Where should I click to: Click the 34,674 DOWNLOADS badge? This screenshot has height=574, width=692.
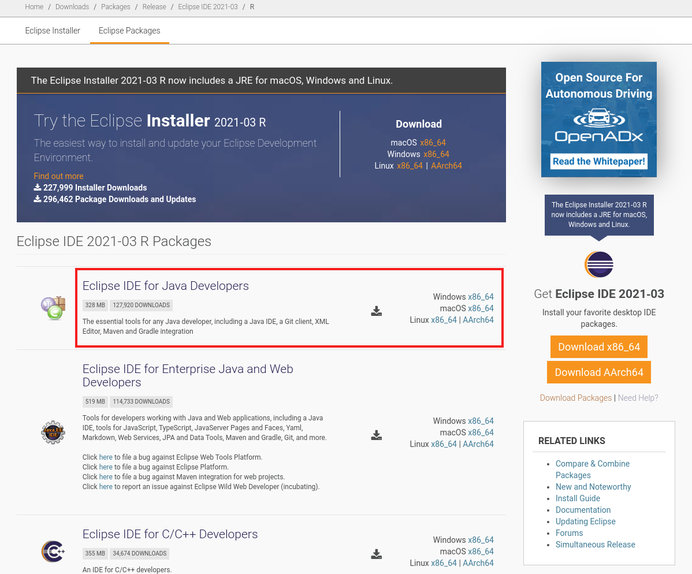tap(139, 553)
